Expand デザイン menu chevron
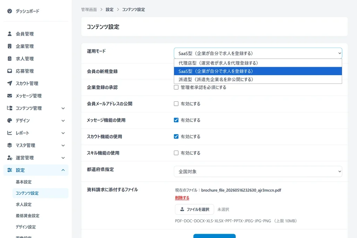This screenshot has width=357, height=238. 63,121
